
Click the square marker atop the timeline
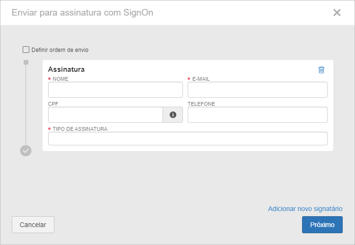(x=26, y=62)
